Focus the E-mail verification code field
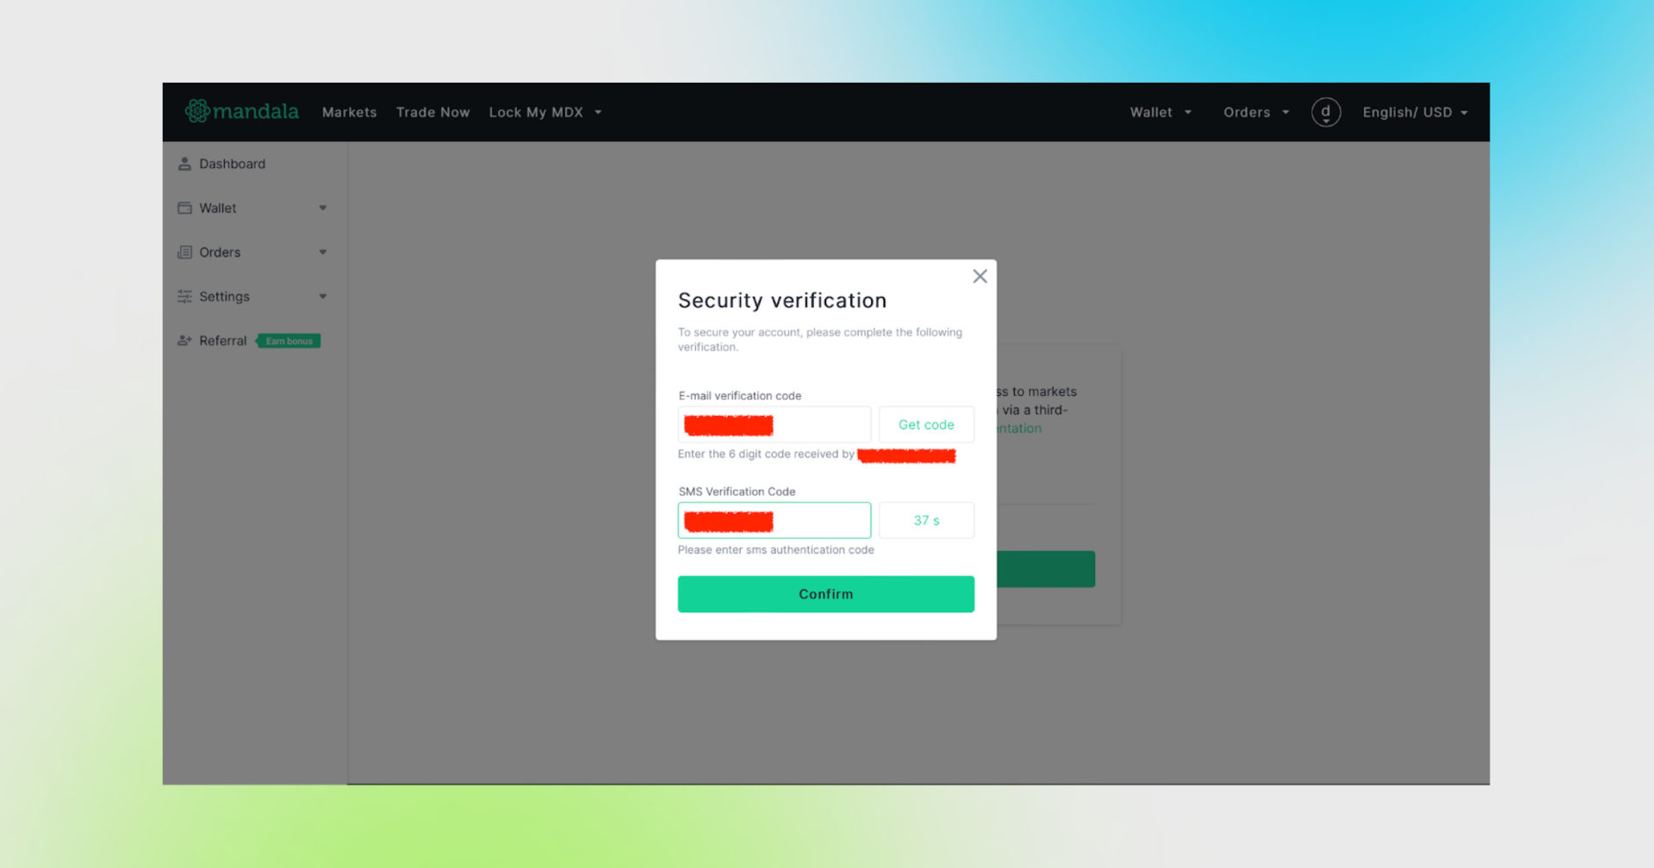The width and height of the screenshot is (1654, 868). [x=774, y=425]
